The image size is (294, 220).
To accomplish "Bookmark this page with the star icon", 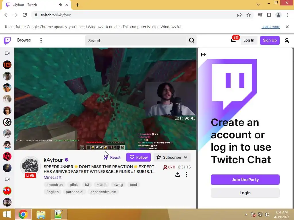I will click(249, 15).
